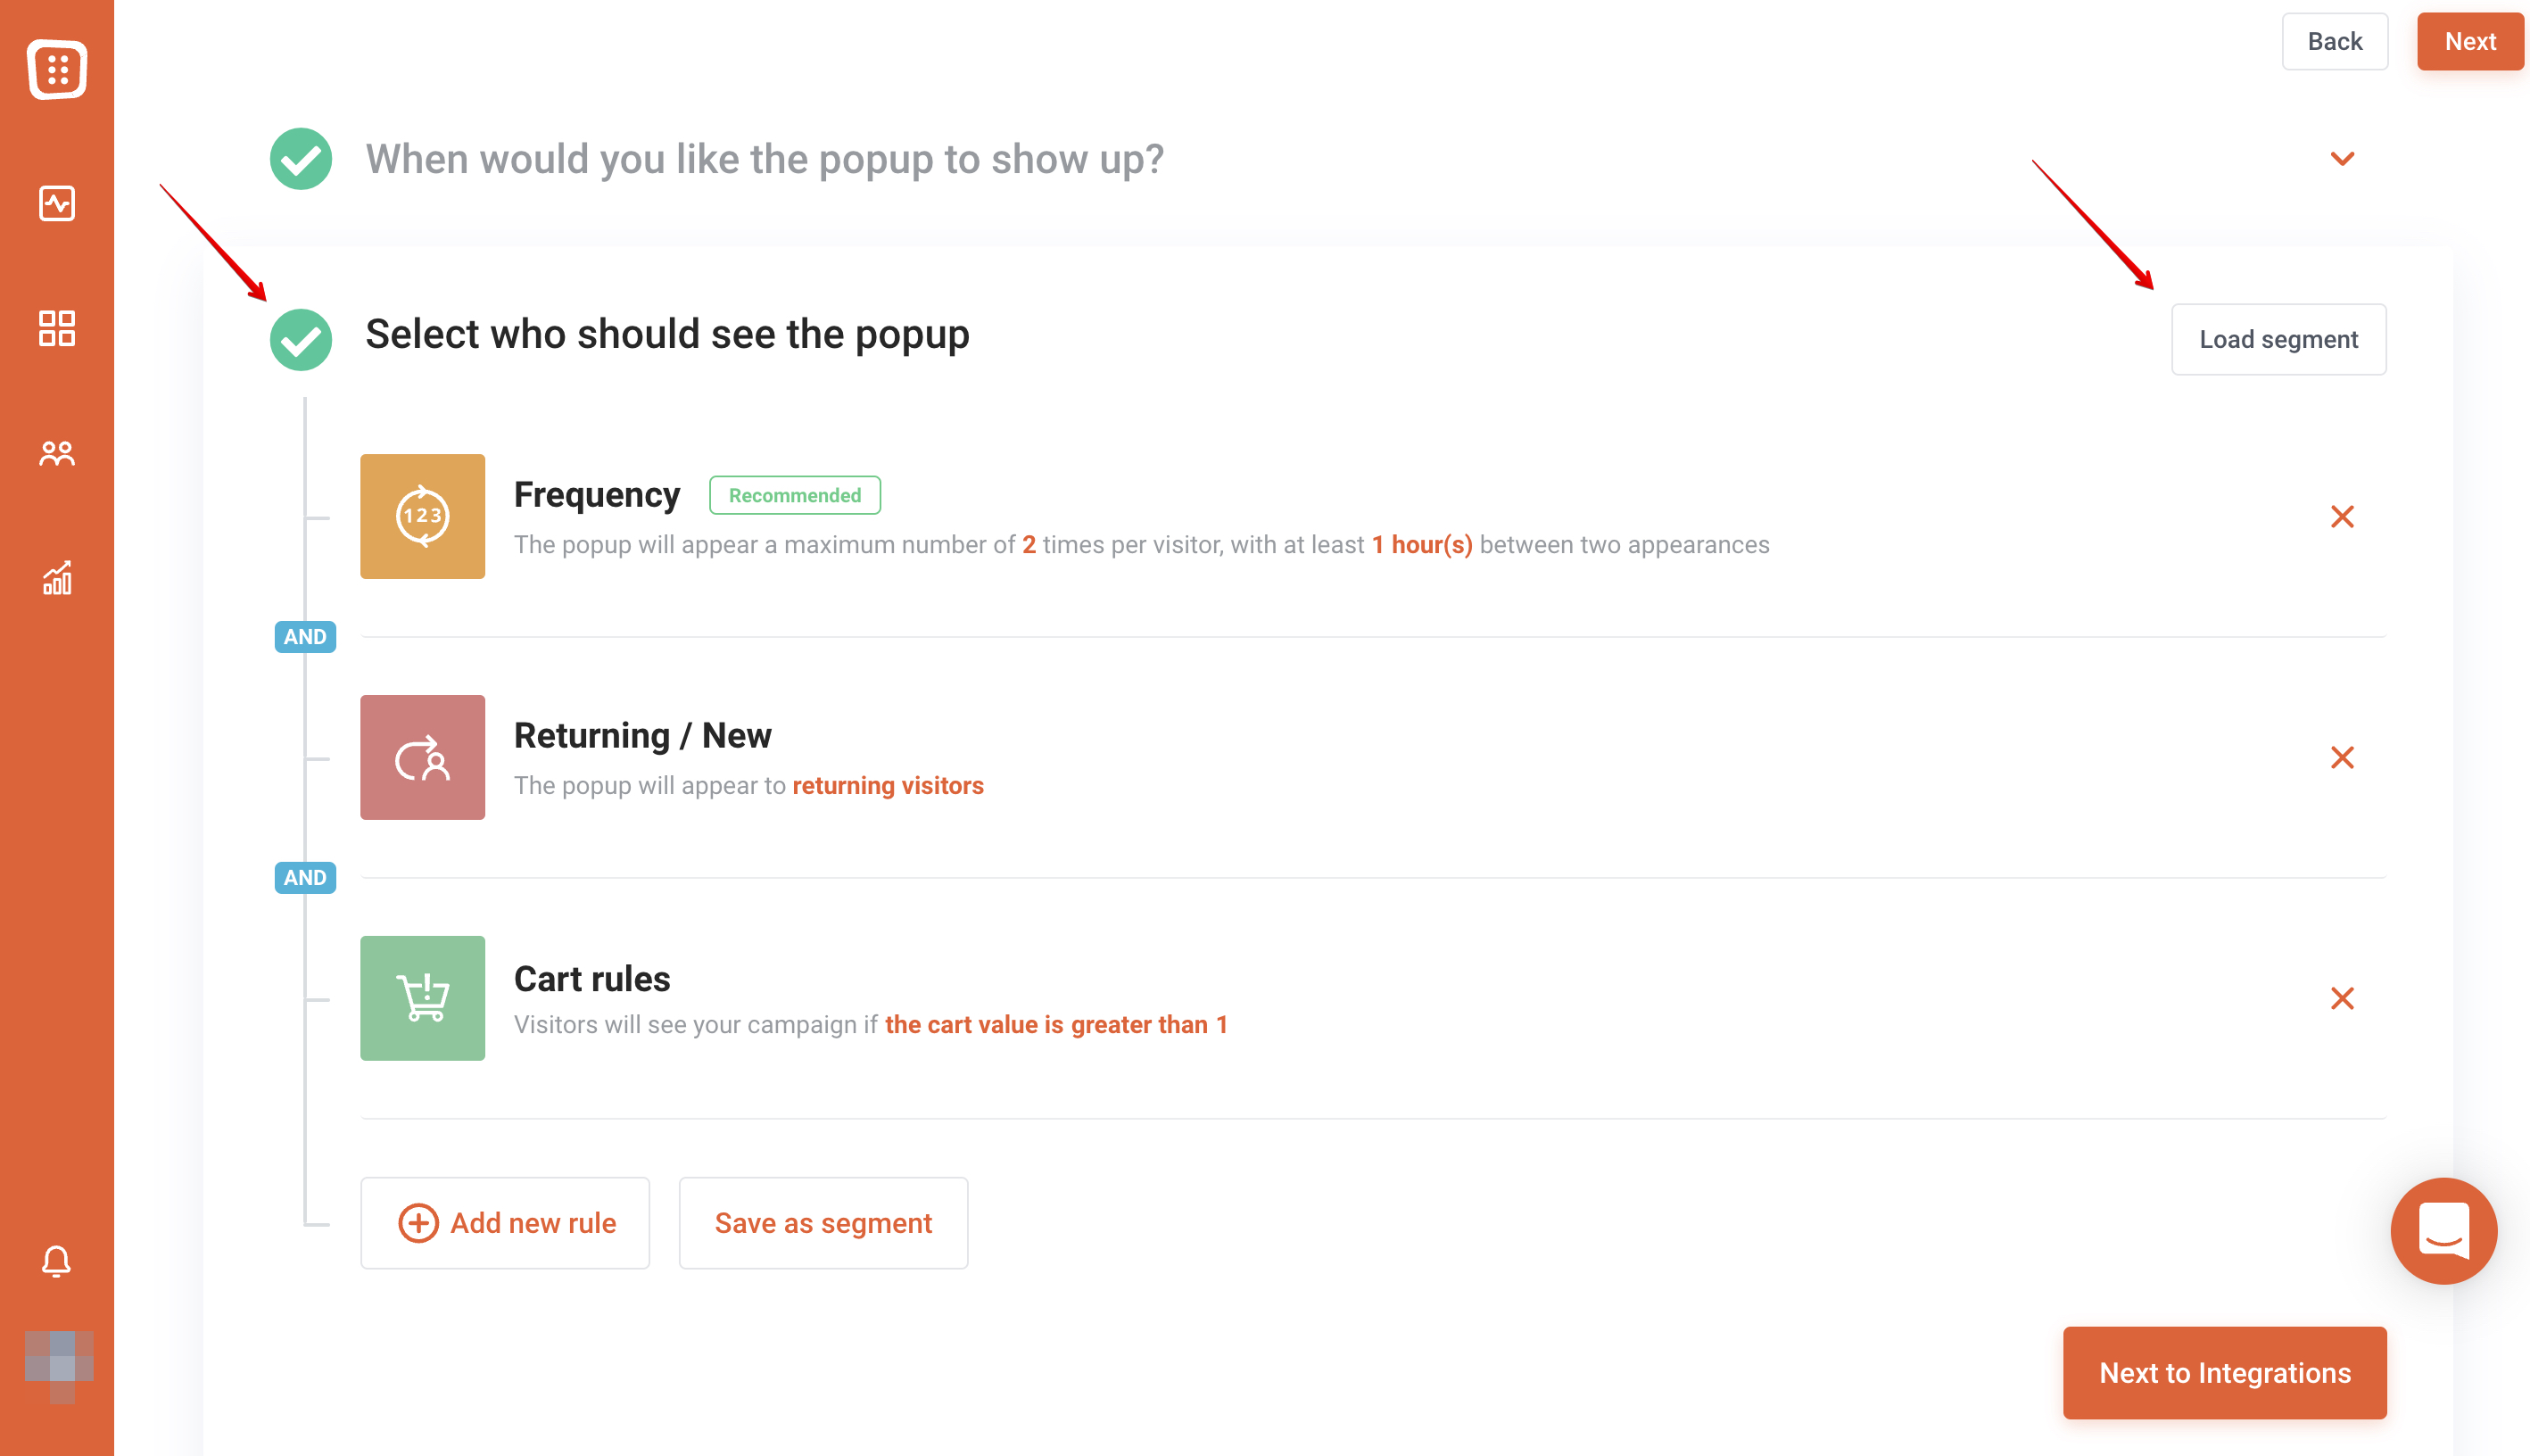The height and width of the screenshot is (1456, 2530).
Task: Click the Add new rule button
Action: 505,1222
